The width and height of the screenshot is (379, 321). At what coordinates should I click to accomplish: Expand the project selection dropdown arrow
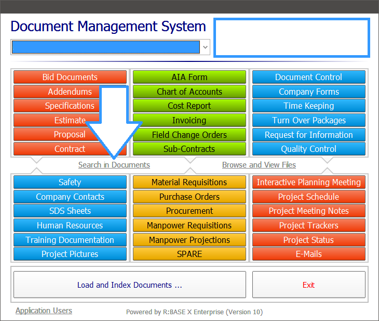click(x=205, y=47)
